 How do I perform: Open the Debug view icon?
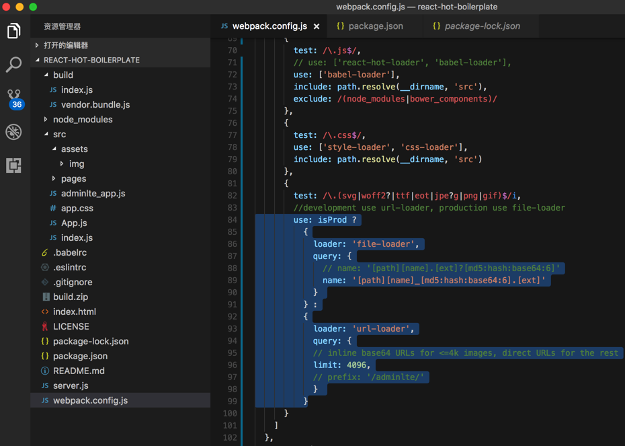(14, 132)
